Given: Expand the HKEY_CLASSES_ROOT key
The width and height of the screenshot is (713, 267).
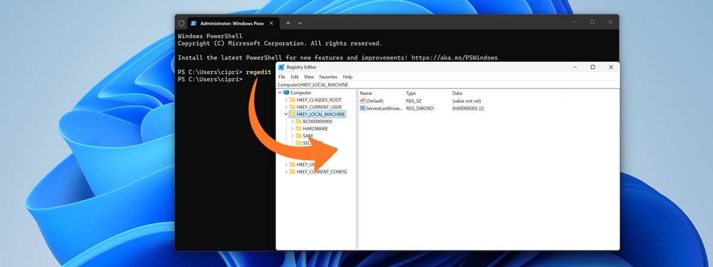Looking at the screenshot, I should (286, 100).
